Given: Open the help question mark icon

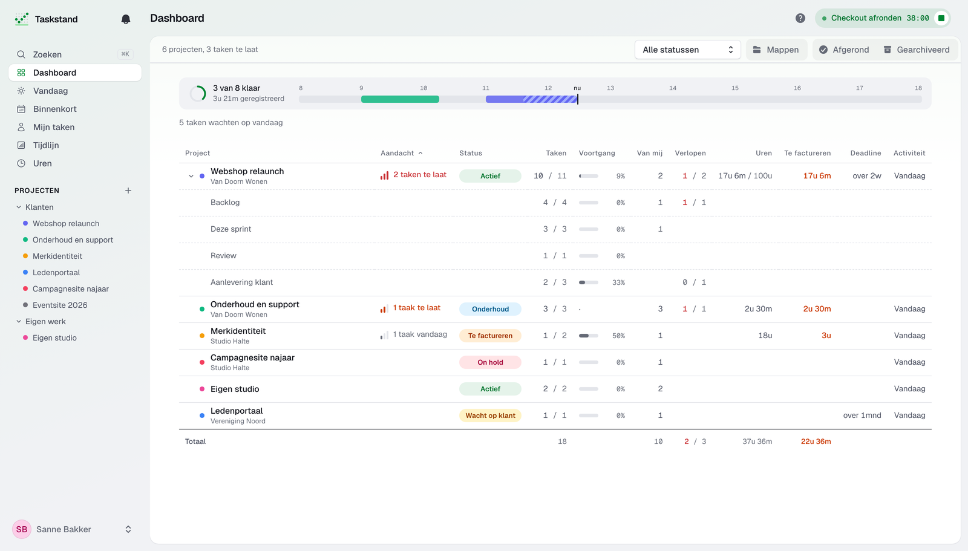Looking at the screenshot, I should [x=800, y=18].
